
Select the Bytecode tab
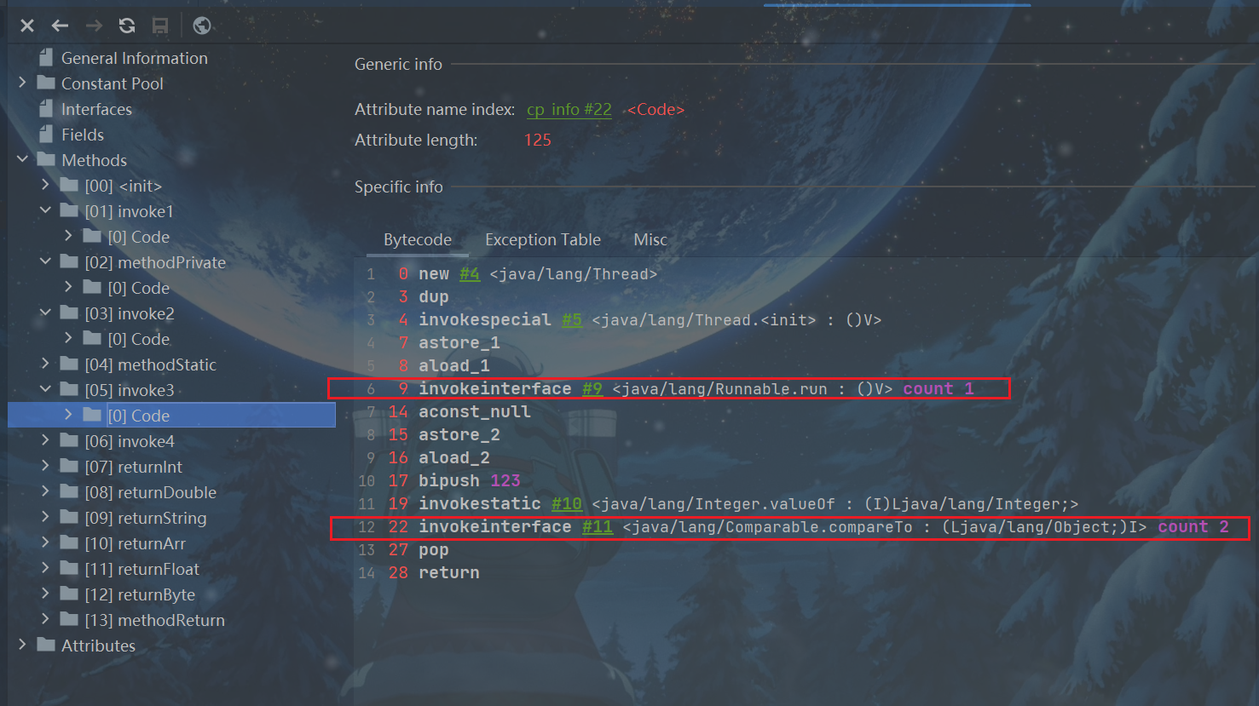[x=418, y=240]
